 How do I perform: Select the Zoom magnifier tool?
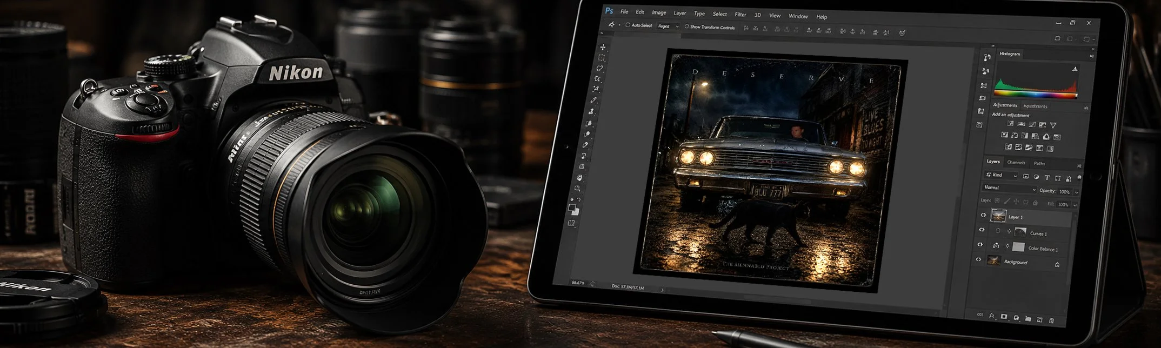pyautogui.click(x=577, y=188)
